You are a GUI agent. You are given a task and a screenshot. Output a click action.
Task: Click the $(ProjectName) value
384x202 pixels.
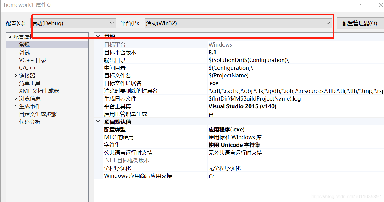click(x=228, y=76)
